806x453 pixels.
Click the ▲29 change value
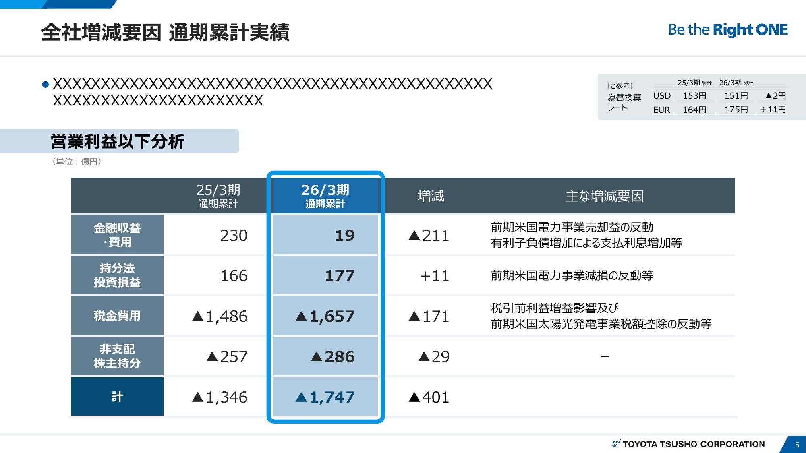[434, 357]
